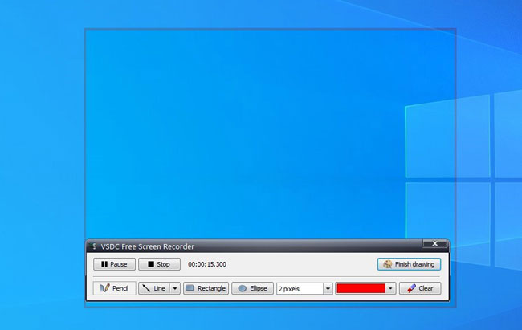522x330 pixels.
Task: Select the Ellipse drawing tool
Action: (x=252, y=288)
